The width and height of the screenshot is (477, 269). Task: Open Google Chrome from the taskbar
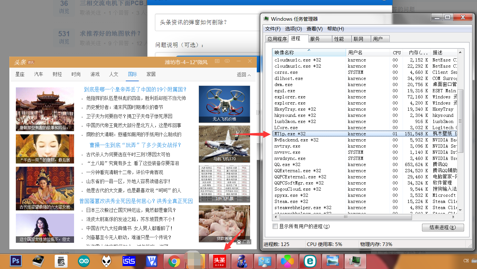tap(174, 261)
